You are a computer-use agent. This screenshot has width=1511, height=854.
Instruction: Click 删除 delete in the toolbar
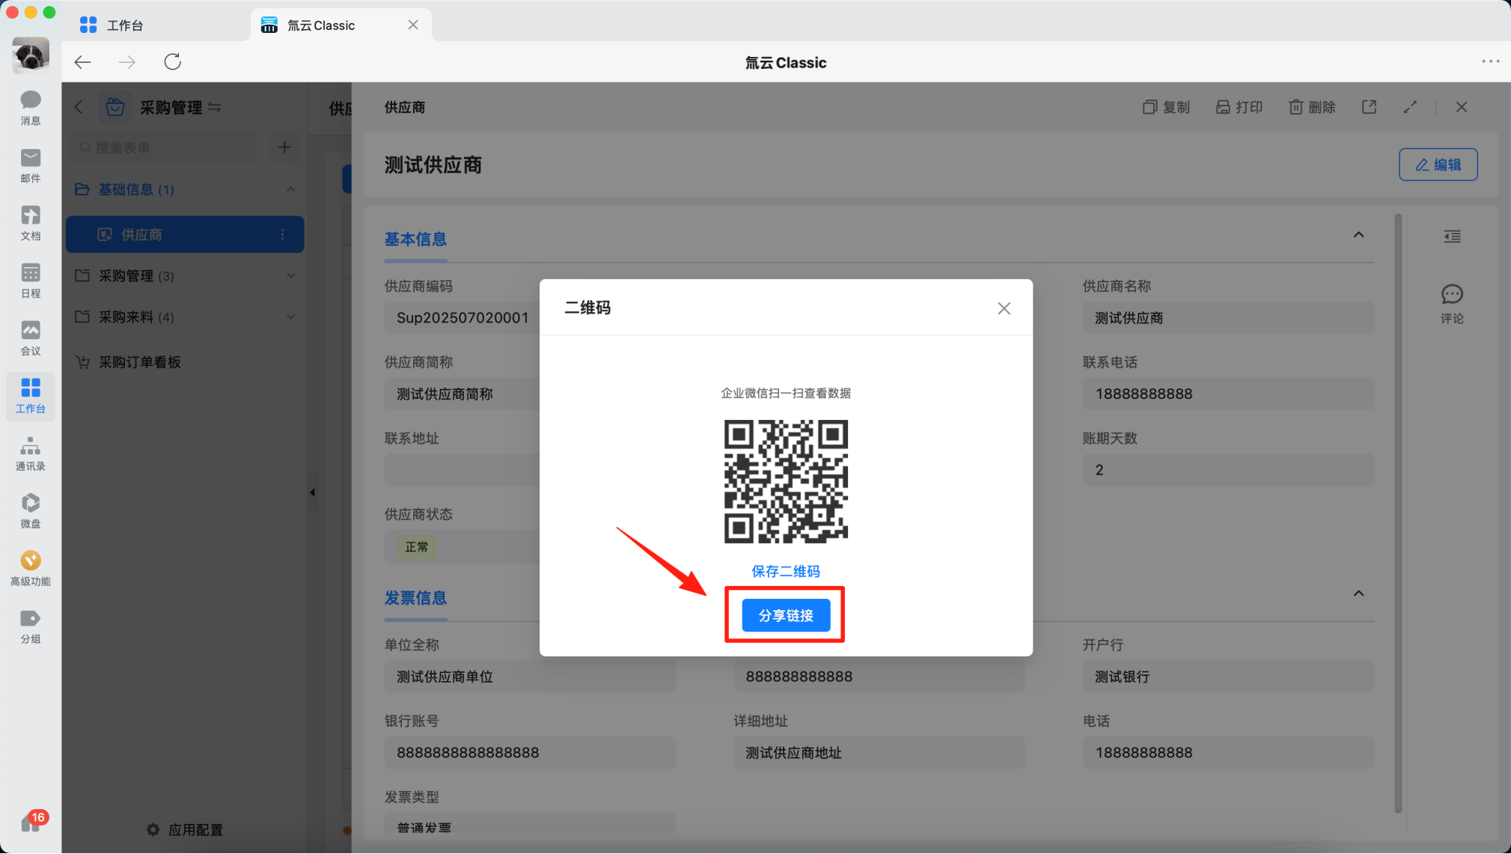pos(1312,107)
